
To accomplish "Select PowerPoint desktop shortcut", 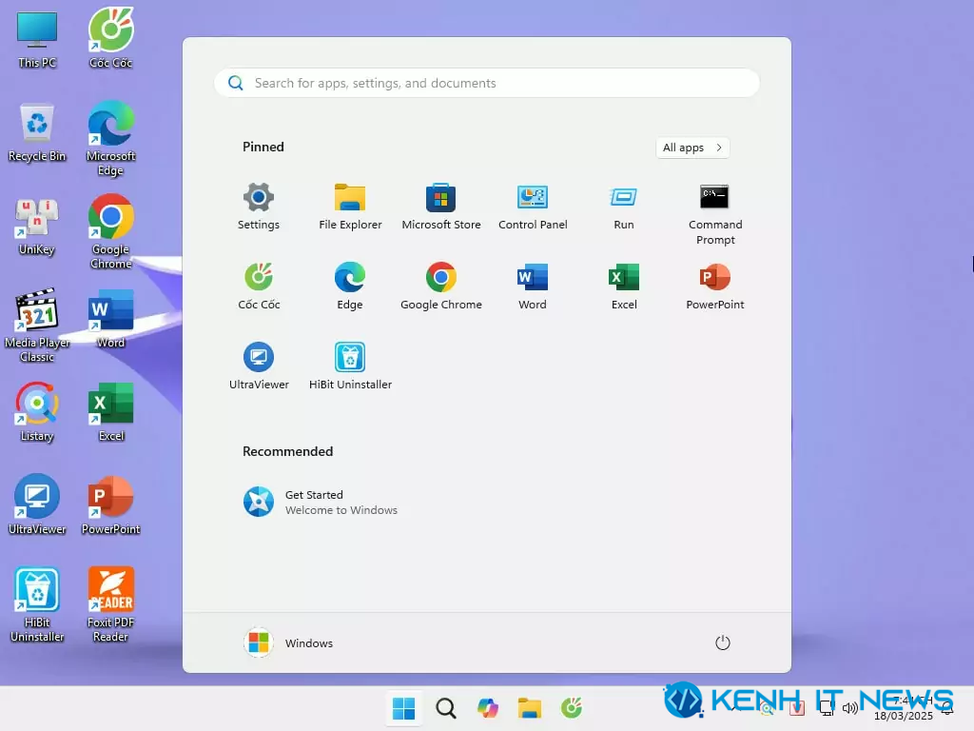I will 110,504.
